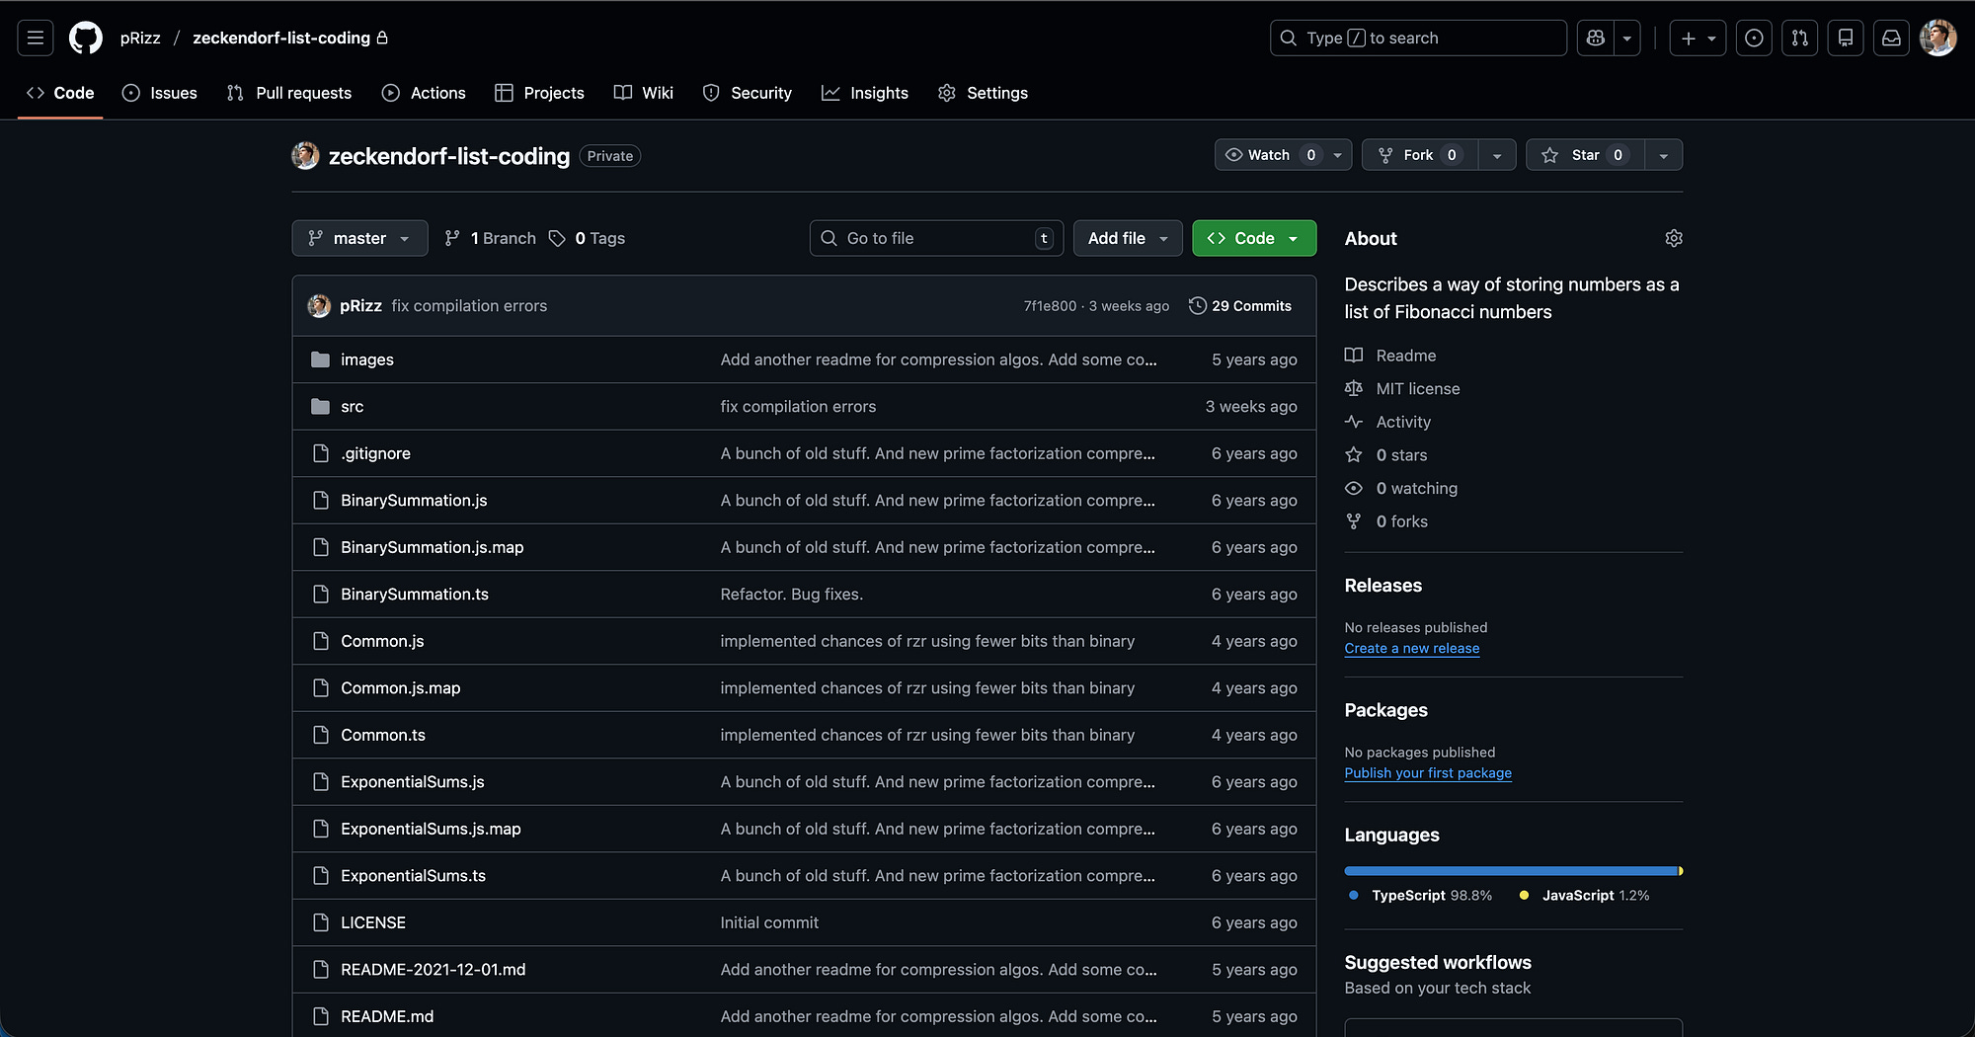
Task: Click the tags icon next to 0 Tags
Action: (557, 238)
